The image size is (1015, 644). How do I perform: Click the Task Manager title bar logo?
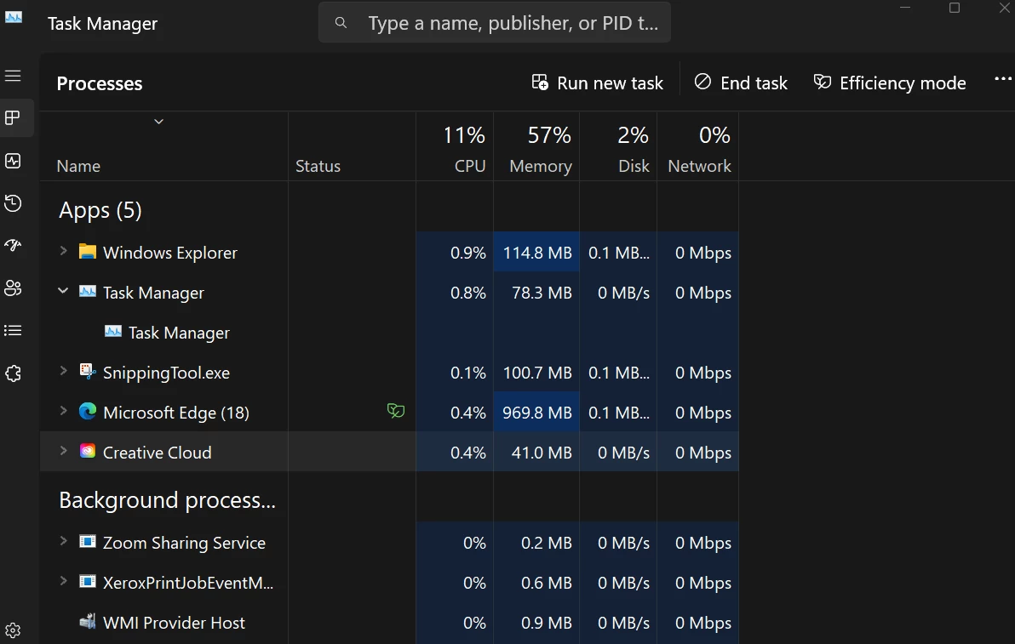pos(14,18)
